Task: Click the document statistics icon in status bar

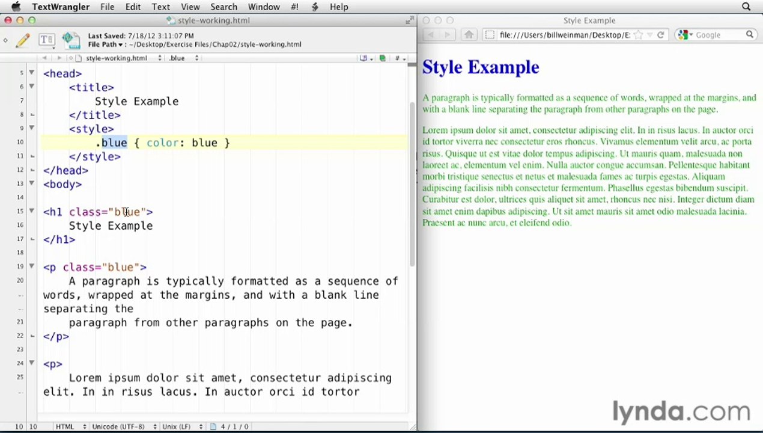Action: click(213, 426)
